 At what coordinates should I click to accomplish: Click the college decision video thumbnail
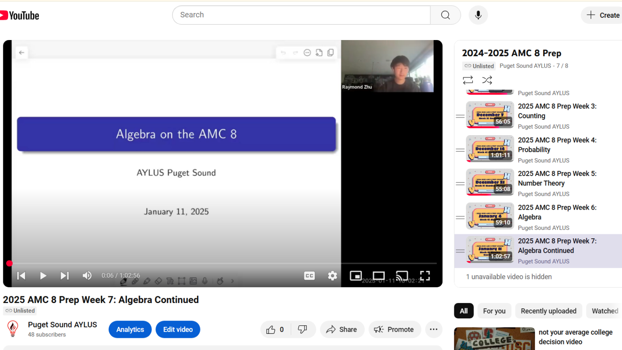(x=494, y=339)
